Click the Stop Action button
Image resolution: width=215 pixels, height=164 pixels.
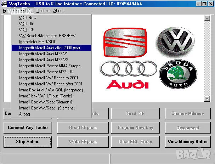[28, 142]
